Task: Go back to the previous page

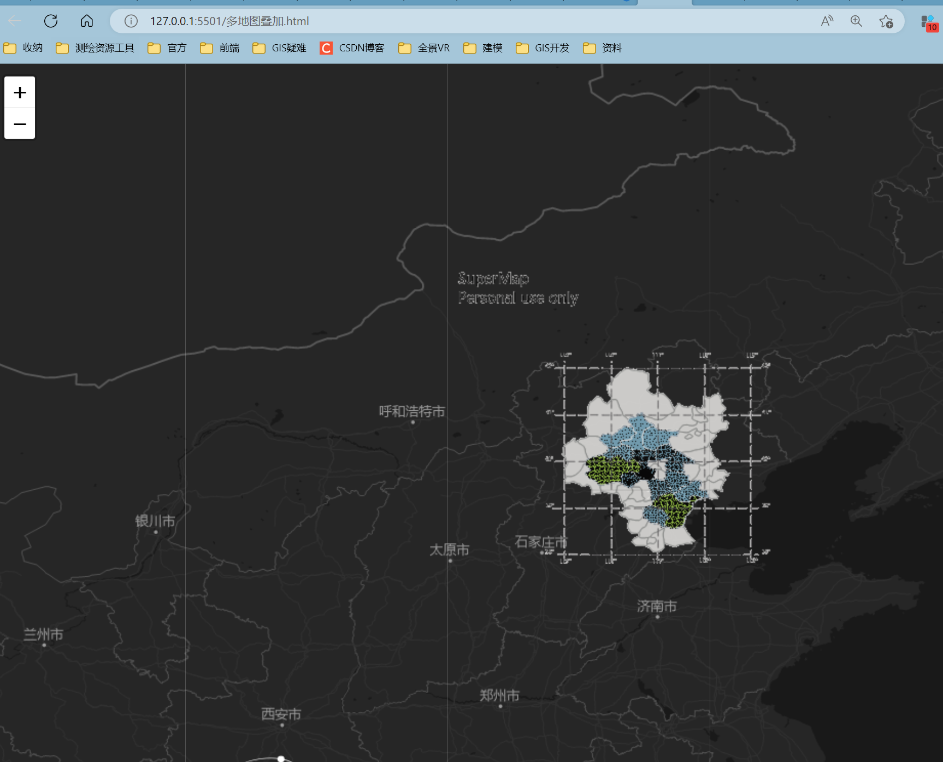Action: click(x=15, y=21)
